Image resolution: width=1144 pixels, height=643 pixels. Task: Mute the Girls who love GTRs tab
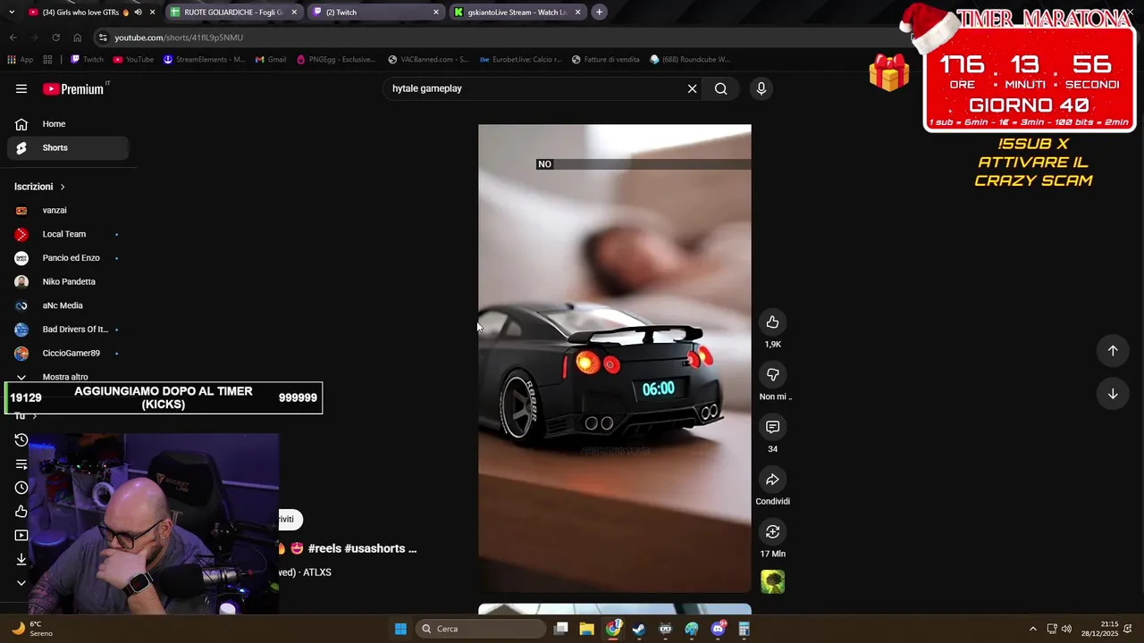point(138,13)
